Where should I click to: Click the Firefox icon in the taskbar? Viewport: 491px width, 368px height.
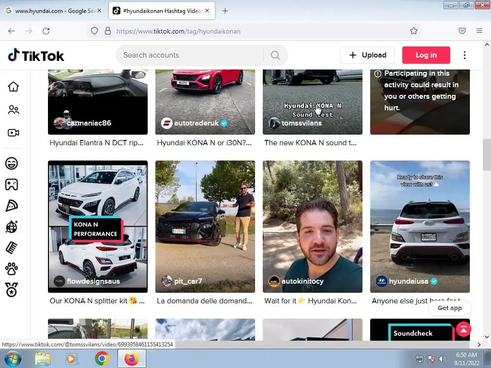(132, 359)
